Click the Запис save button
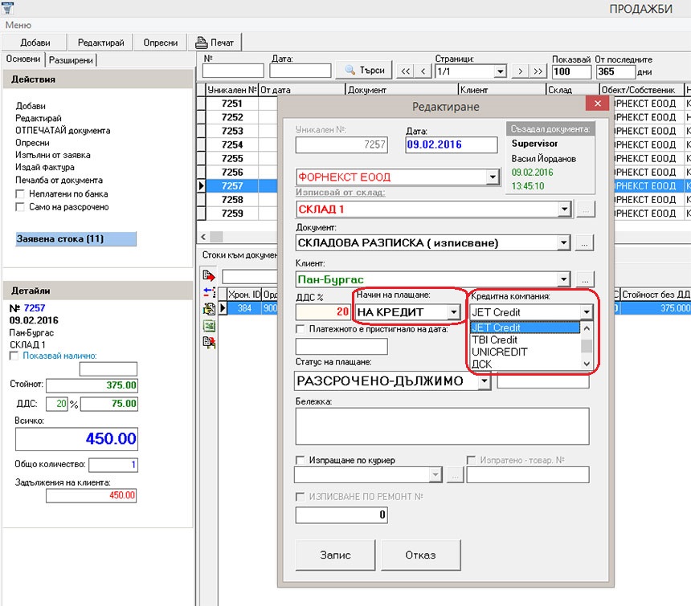This screenshot has width=691, height=606. [x=336, y=555]
